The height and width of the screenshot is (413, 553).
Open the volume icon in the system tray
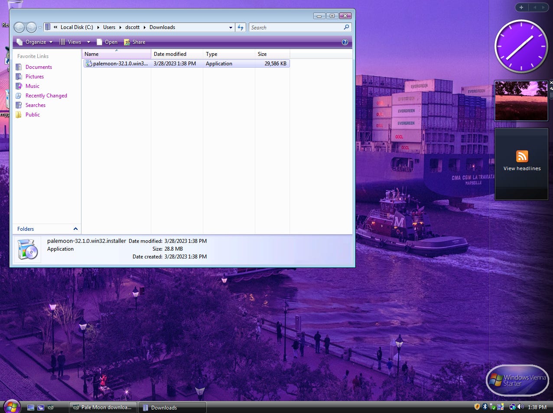(520, 407)
